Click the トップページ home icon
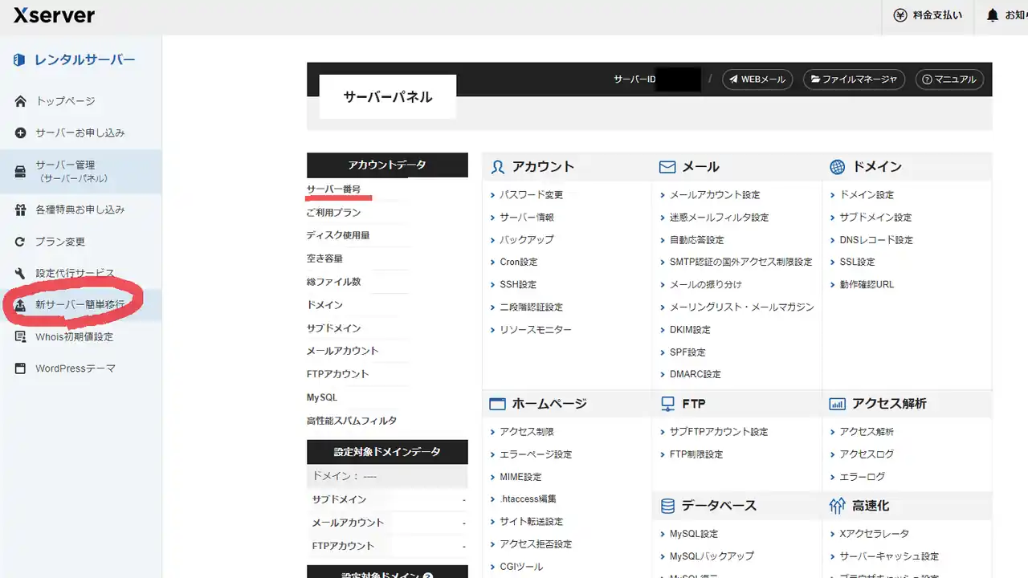The width and height of the screenshot is (1028, 578). coord(21,101)
